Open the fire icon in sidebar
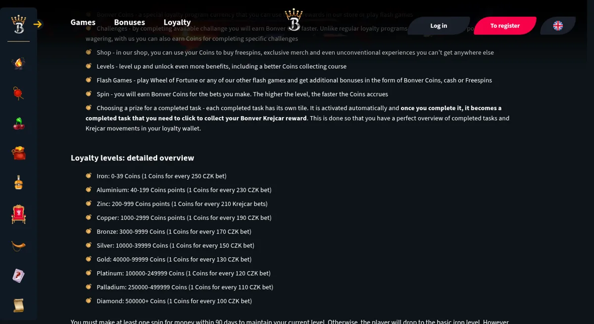Image resolution: width=594 pixels, height=324 pixels. pos(18,63)
